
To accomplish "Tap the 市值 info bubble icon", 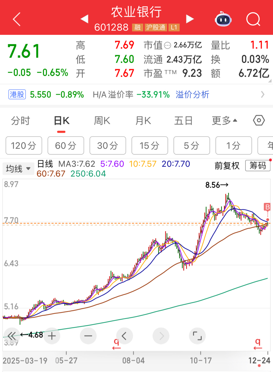I will point(167,45).
